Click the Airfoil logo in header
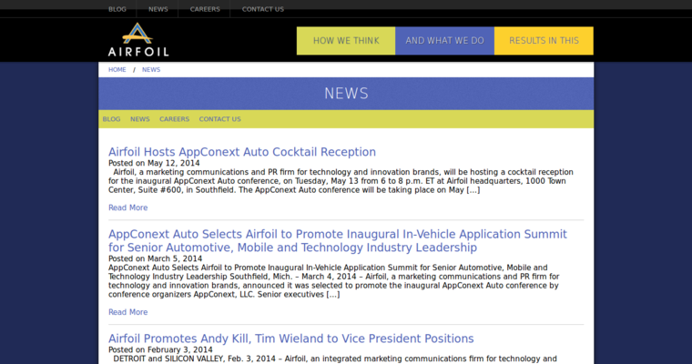The height and width of the screenshot is (364, 692). 138,40
